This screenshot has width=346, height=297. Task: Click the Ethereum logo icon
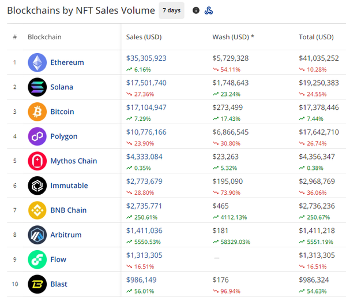click(x=37, y=62)
